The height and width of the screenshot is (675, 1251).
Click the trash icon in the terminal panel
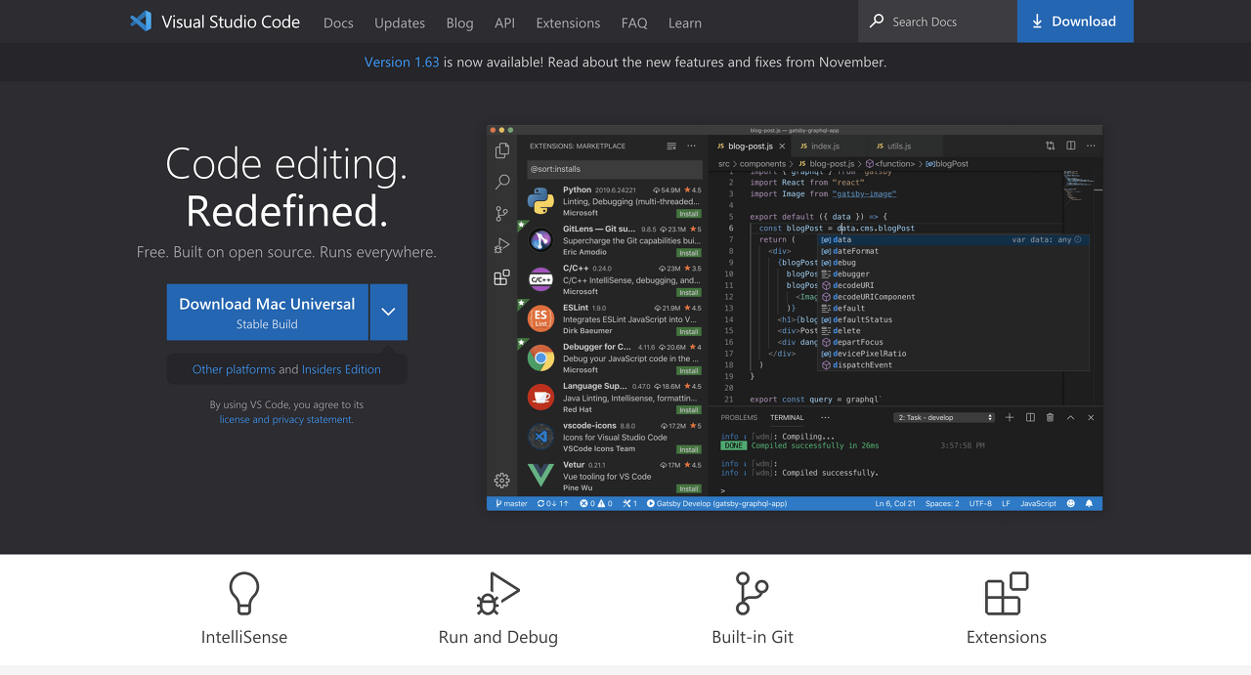1051,417
